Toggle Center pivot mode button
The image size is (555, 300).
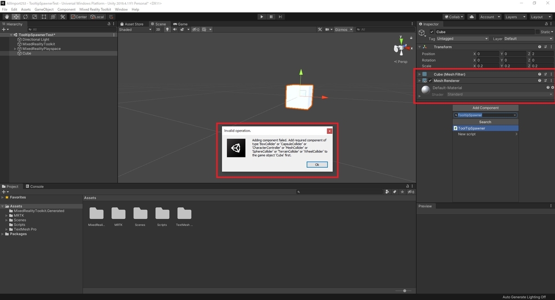(x=79, y=17)
